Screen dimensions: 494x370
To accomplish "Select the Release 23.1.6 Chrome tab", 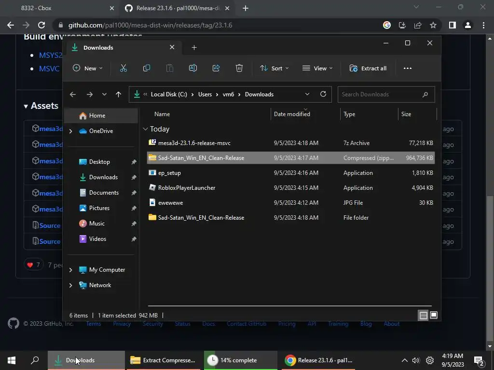I will [178, 8].
